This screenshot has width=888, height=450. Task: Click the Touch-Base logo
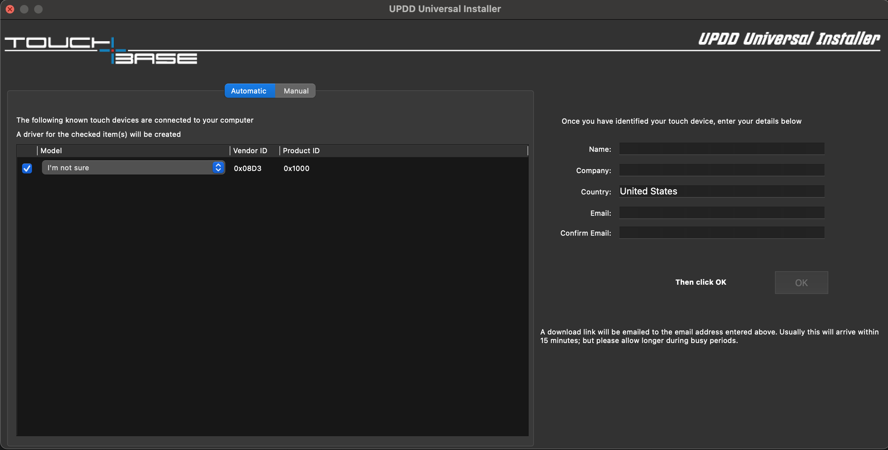tap(101, 50)
